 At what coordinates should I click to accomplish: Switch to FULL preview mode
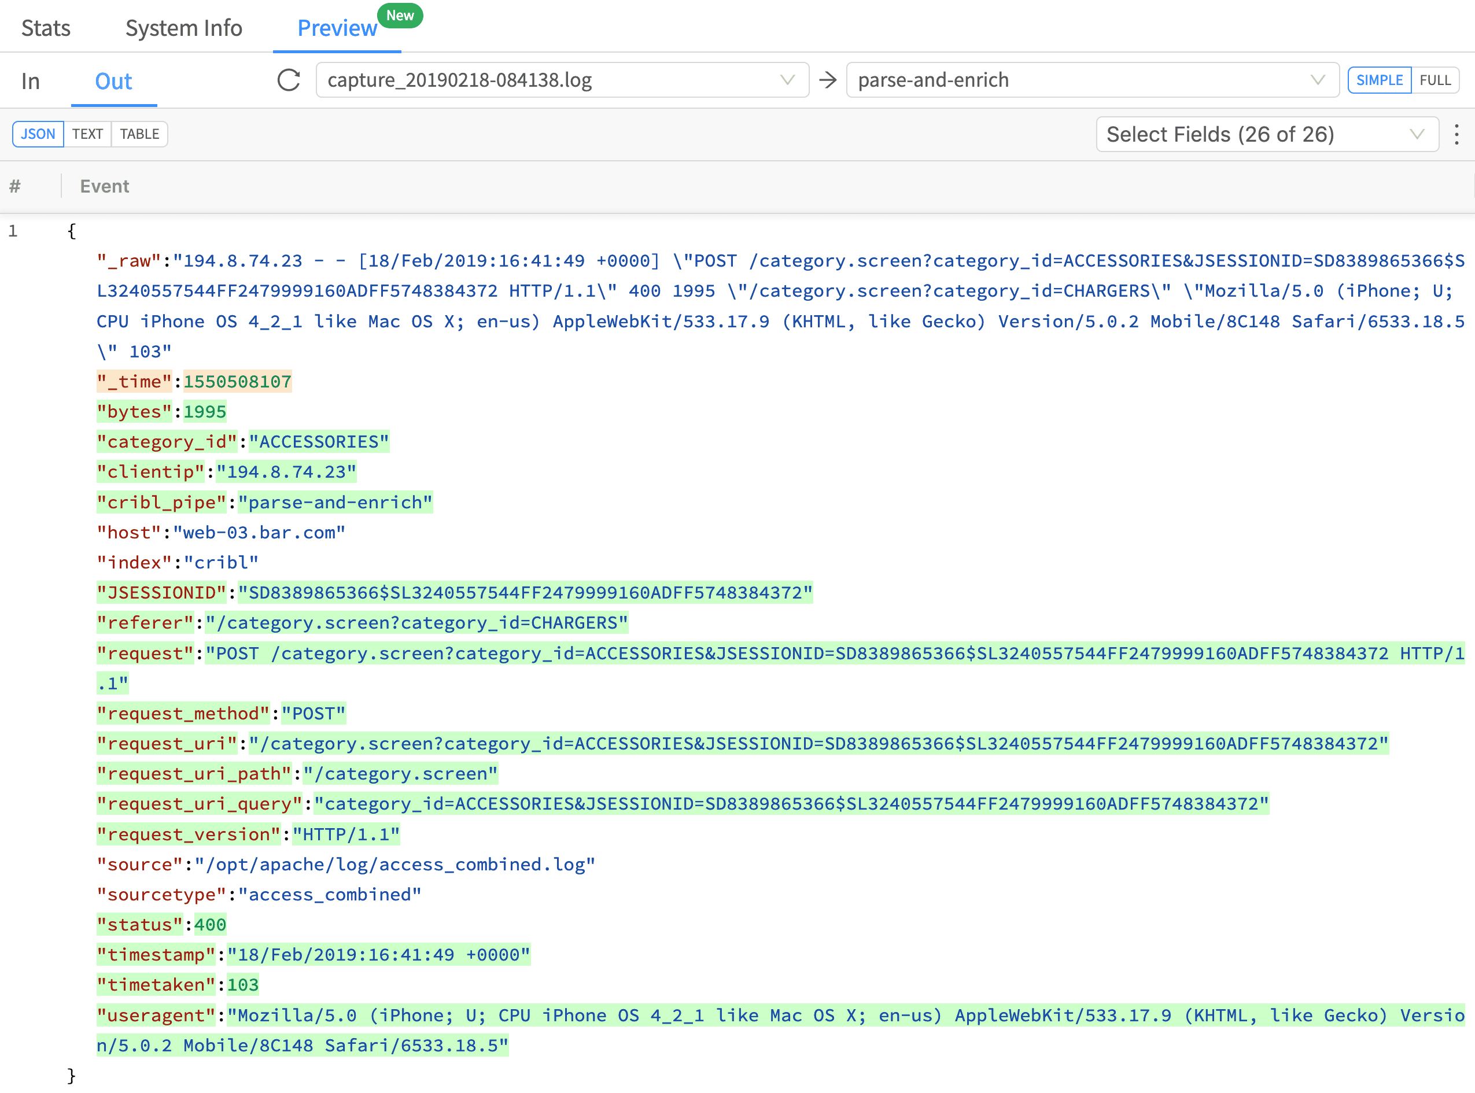pos(1435,80)
